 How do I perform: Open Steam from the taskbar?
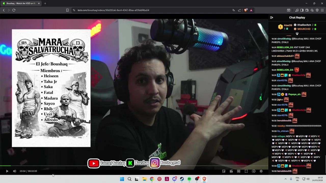click(182, 179)
